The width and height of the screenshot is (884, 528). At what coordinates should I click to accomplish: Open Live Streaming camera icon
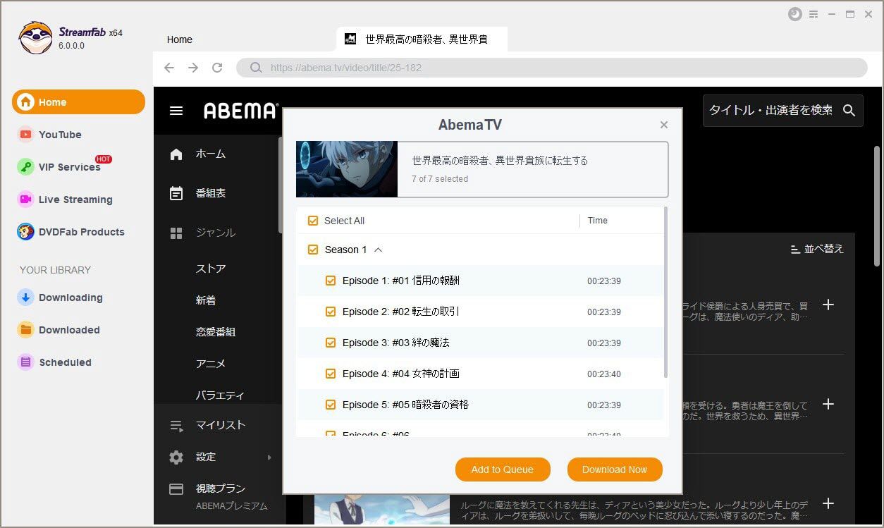(26, 199)
